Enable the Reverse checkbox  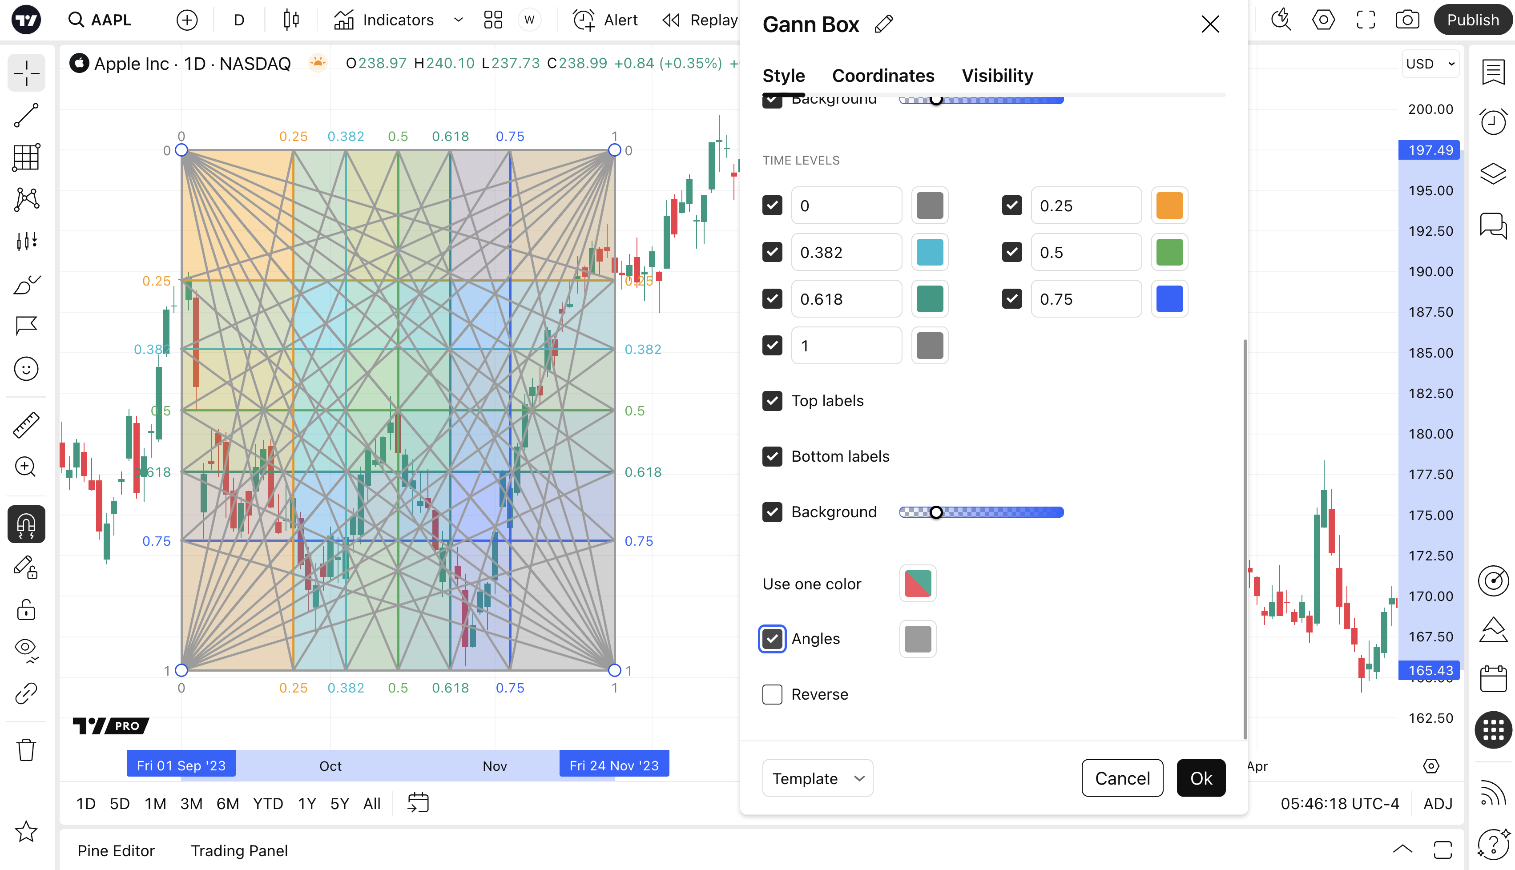click(772, 694)
